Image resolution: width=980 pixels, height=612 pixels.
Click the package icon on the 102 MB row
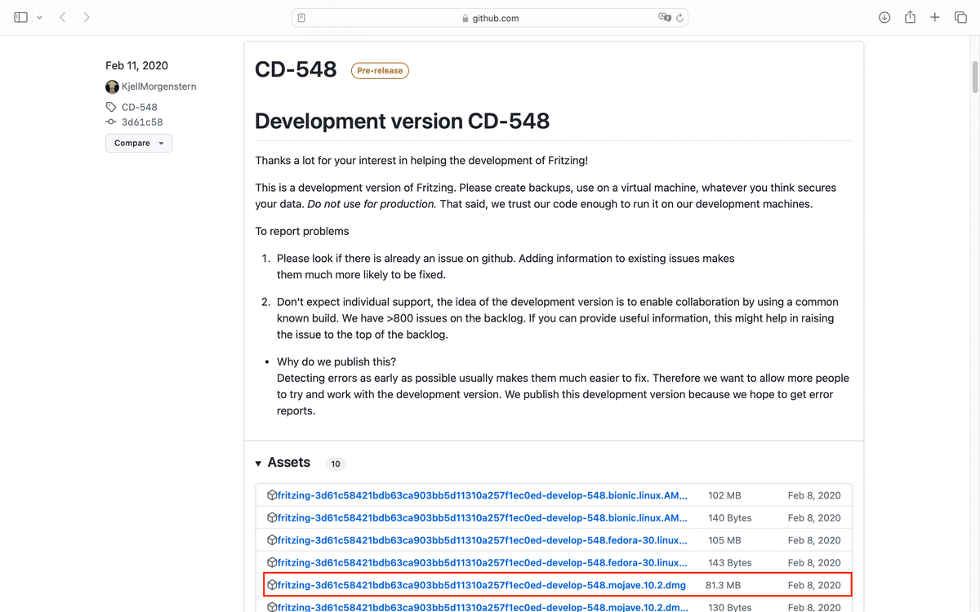point(272,495)
